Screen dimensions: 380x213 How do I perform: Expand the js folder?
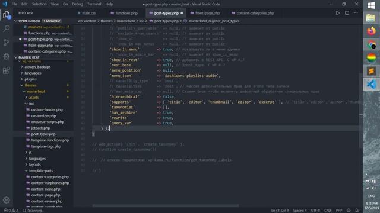point(30,153)
